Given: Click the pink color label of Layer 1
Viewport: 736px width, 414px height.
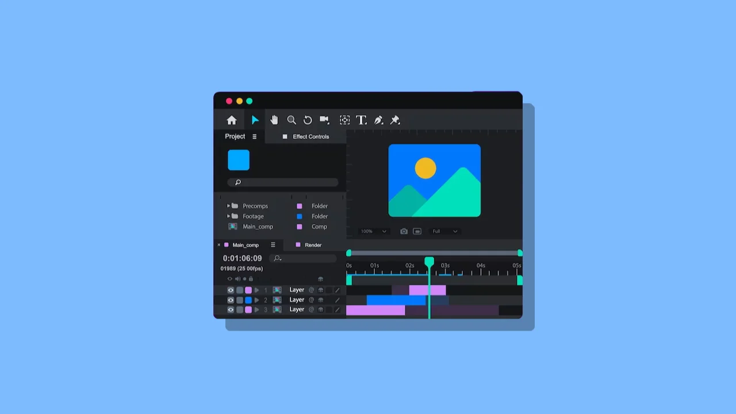Looking at the screenshot, I should tap(248, 290).
